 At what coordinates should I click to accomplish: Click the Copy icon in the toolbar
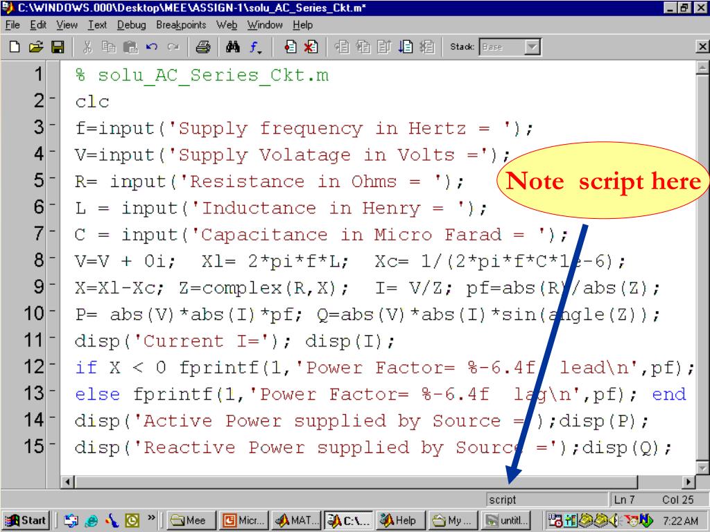pos(109,46)
